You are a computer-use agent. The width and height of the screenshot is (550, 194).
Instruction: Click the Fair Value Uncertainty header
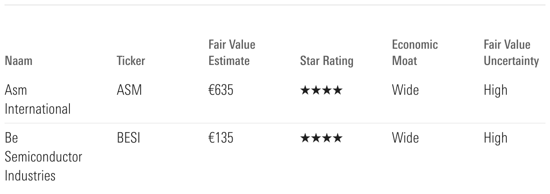tap(511, 53)
